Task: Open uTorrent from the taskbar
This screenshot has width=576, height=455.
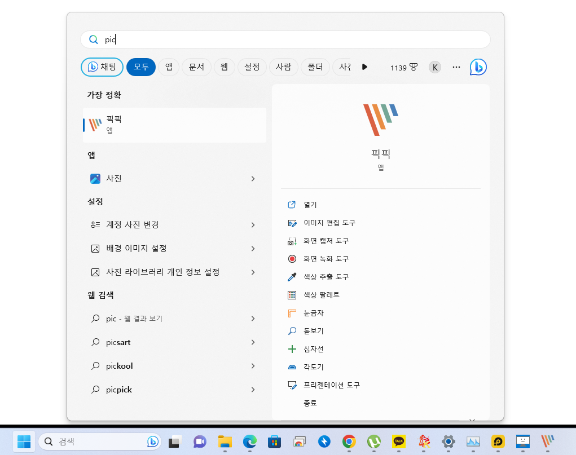Action: (x=373, y=441)
